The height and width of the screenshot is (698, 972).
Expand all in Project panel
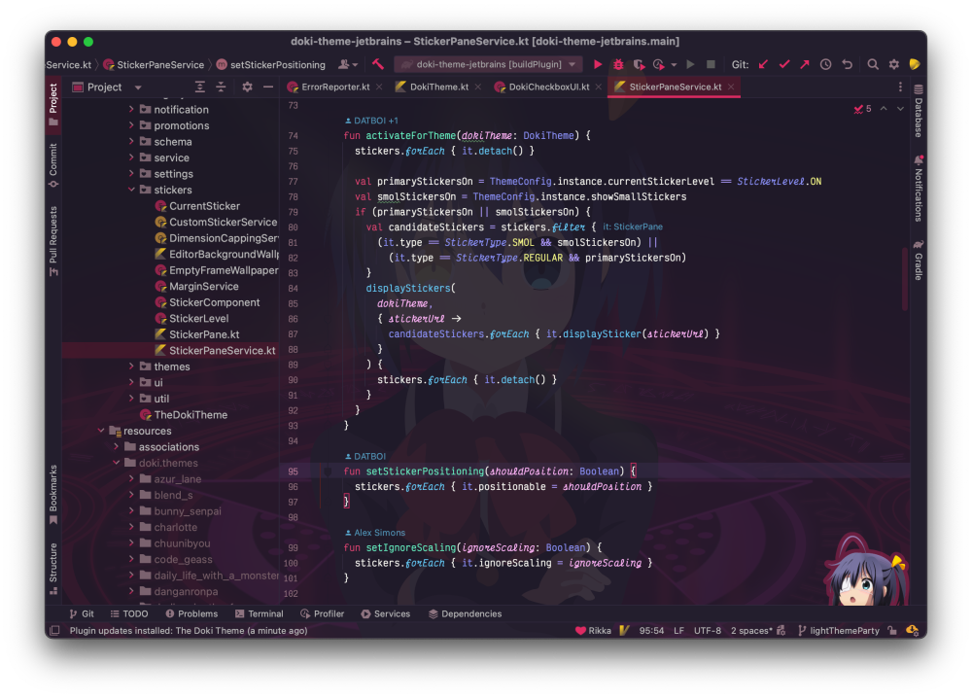click(199, 87)
